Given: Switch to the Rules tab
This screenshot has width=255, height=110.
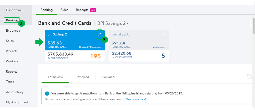Looking at the screenshot, I should [x=64, y=10].
